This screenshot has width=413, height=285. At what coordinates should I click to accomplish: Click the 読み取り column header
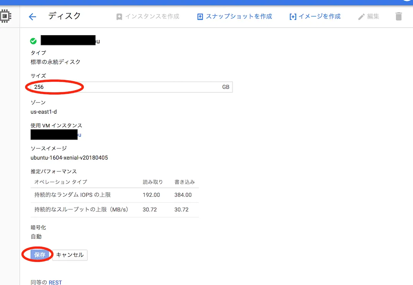click(153, 182)
